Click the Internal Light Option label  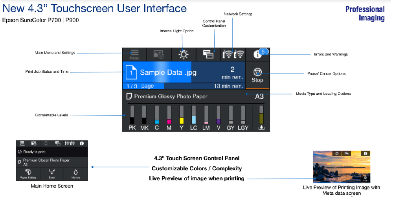[x=177, y=31]
